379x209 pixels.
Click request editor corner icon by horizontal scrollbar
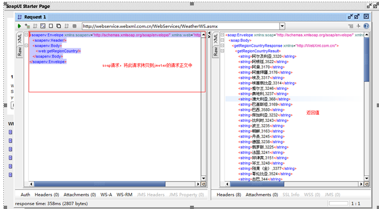pos(204,184)
